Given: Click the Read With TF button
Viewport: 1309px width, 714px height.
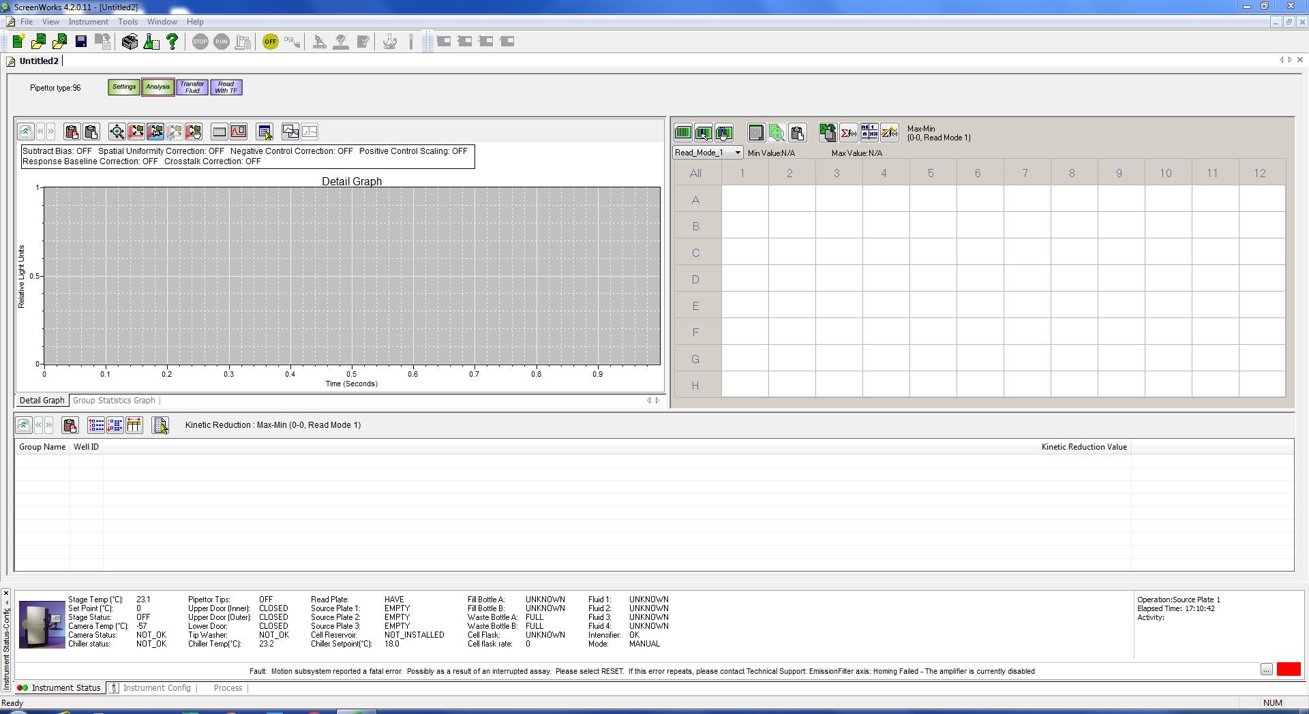Looking at the screenshot, I should pyautogui.click(x=226, y=87).
